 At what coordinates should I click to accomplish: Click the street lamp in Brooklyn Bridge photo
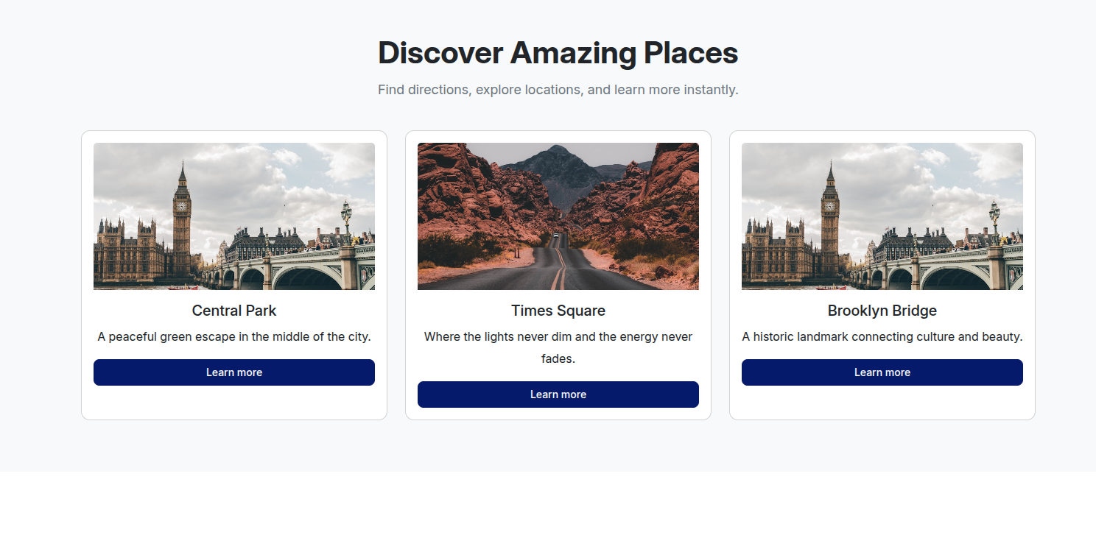point(994,214)
